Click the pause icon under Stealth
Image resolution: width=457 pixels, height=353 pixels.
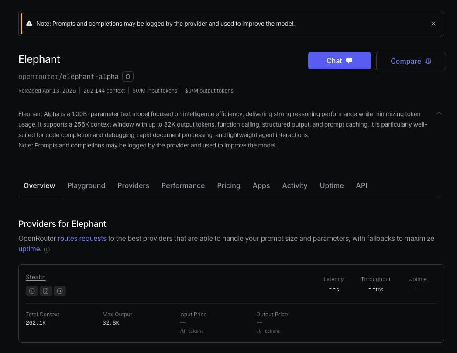(x=60, y=291)
